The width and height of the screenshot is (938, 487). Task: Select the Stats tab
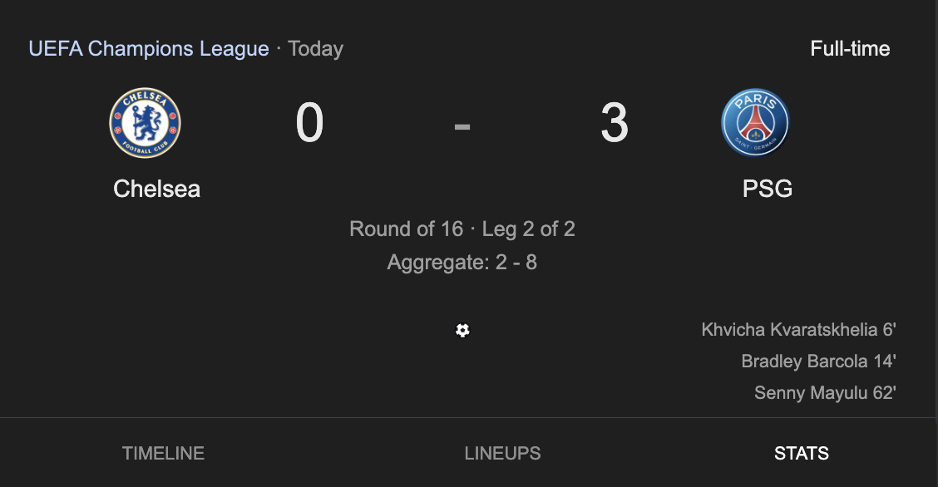(x=801, y=453)
